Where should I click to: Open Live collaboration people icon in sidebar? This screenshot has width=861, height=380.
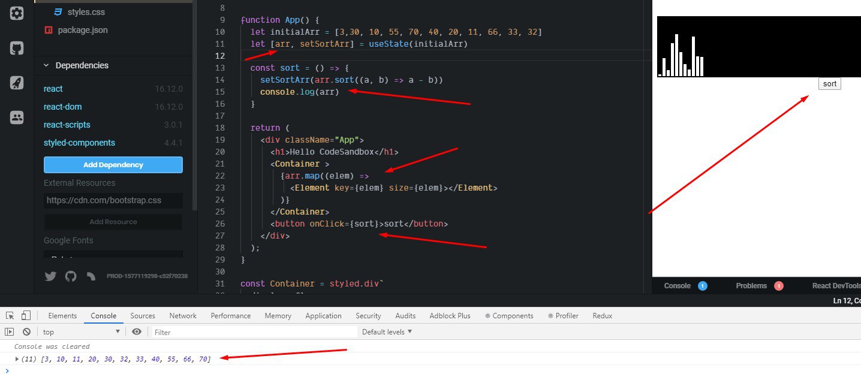(17, 117)
